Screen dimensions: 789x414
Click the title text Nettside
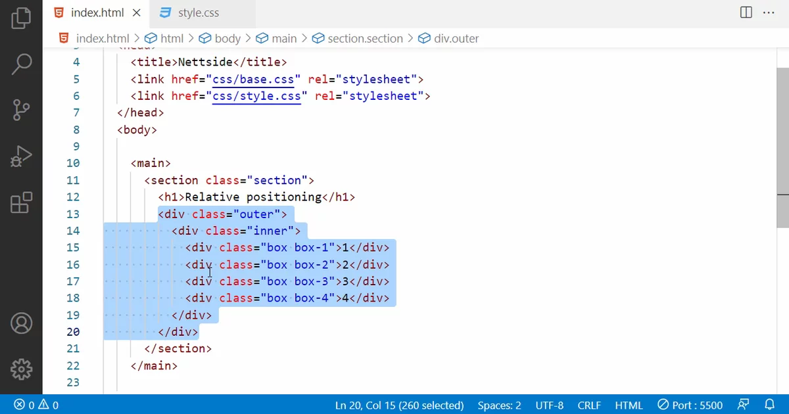coord(205,62)
